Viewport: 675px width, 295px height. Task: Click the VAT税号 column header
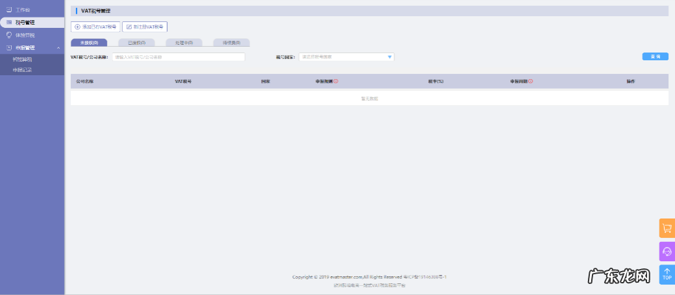[x=183, y=81]
